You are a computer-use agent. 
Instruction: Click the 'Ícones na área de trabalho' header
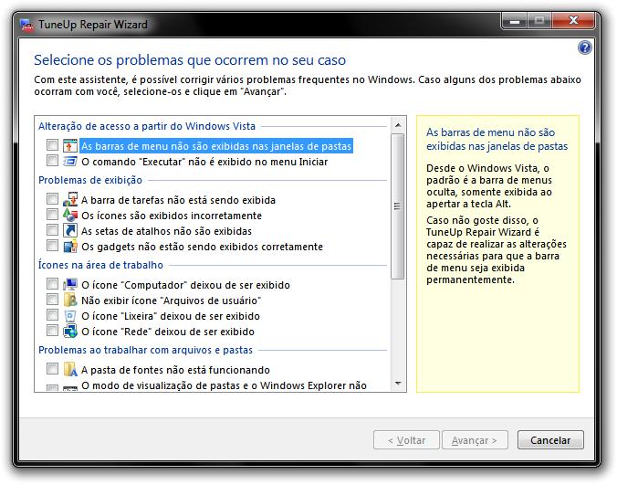100,265
